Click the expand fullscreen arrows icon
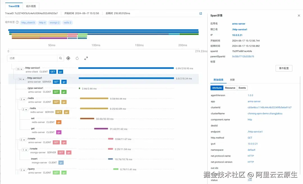This screenshot has width=303, height=184. click(86, 58)
